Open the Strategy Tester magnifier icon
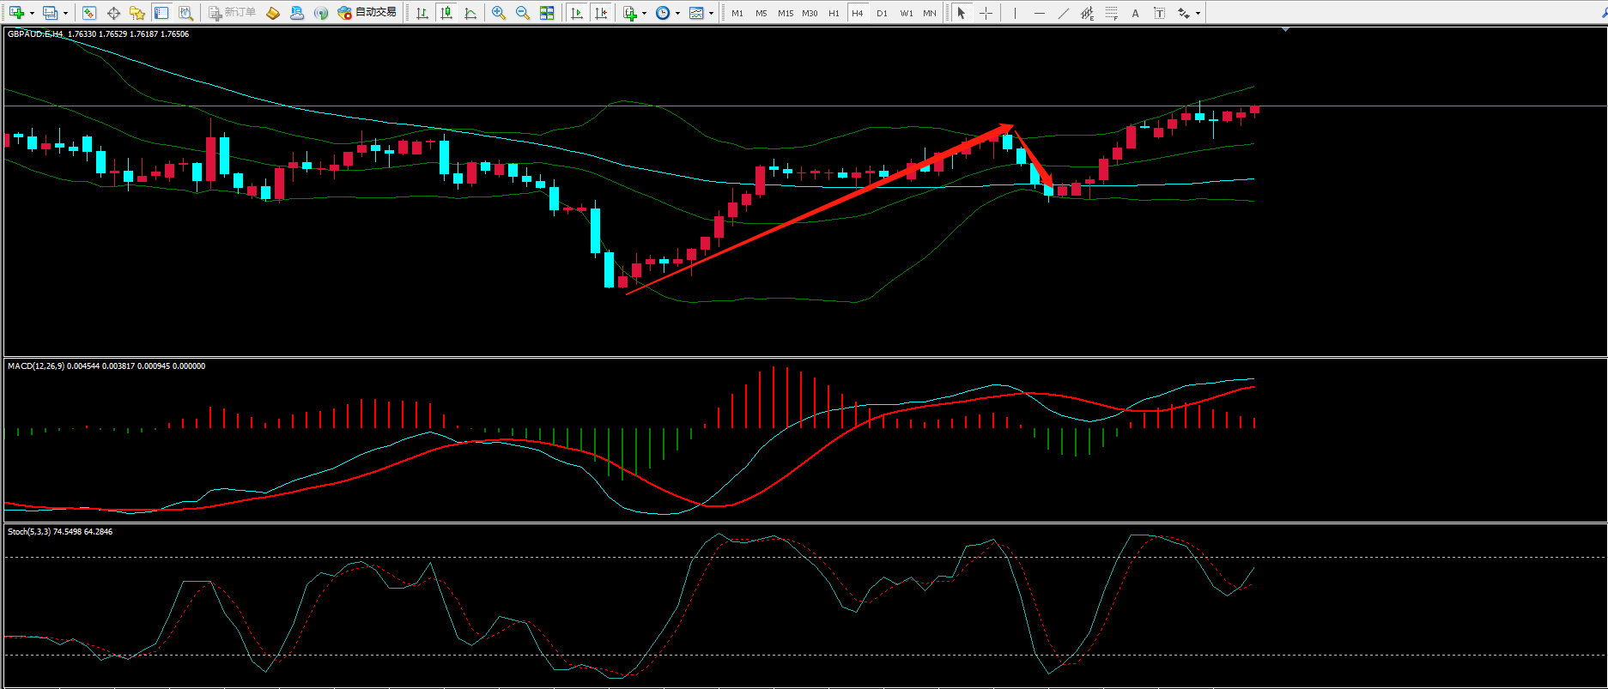Image resolution: width=1608 pixels, height=689 pixels. pos(185,13)
